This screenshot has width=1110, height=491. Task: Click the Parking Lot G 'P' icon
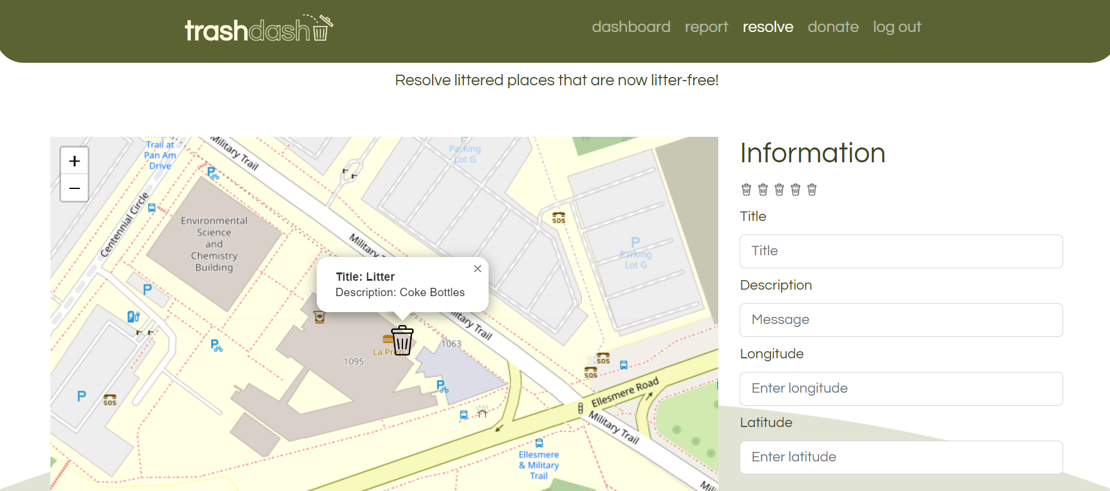635,242
